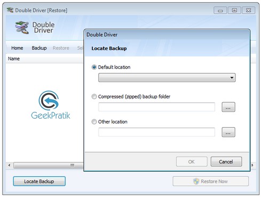Click inside the compressed backup path field
Image resolution: width=261 pixels, height=197 pixels.
click(x=156, y=107)
